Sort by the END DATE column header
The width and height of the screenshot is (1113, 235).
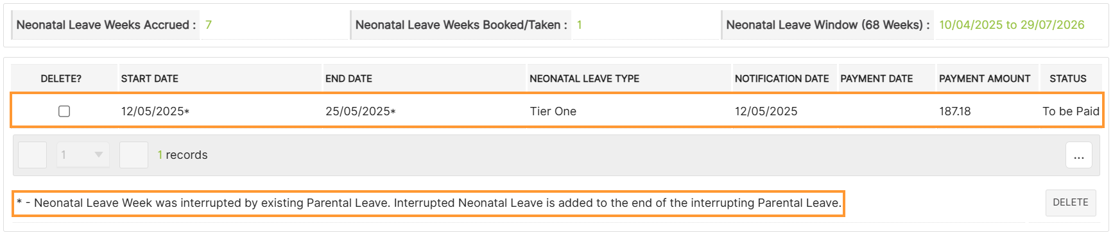click(349, 79)
